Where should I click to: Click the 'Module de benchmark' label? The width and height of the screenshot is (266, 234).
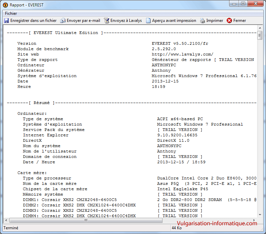[x=43, y=49]
